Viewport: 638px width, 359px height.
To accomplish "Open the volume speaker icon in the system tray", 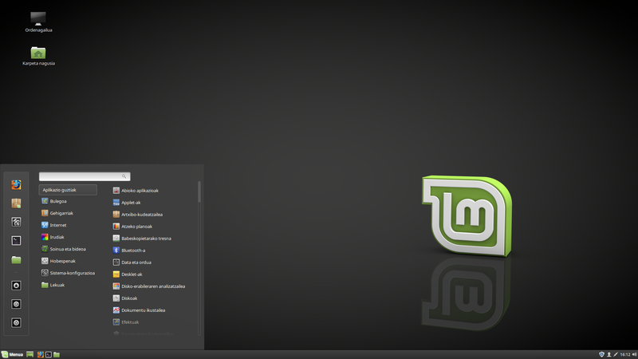I will click(634, 354).
